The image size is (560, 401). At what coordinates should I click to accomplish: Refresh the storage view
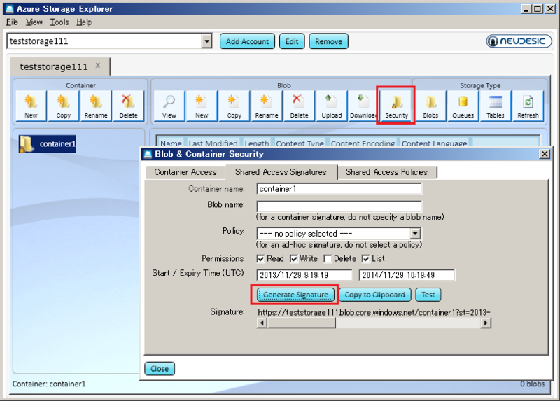pyautogui.click(x=528, y=106)
